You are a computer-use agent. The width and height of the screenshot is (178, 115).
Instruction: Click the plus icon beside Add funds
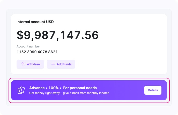[x=53, y=64]
